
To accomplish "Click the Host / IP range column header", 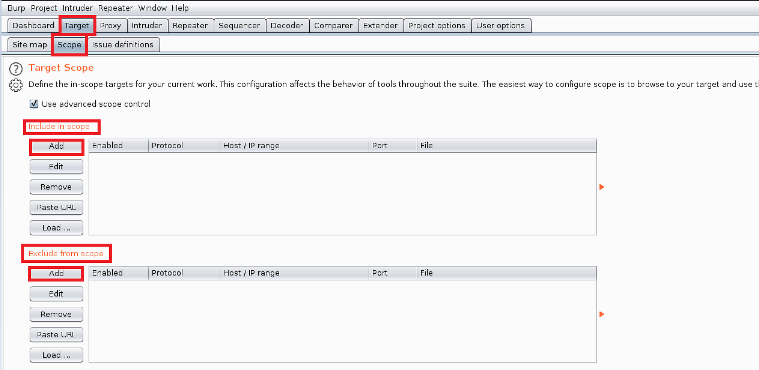I will pos(251,146).
